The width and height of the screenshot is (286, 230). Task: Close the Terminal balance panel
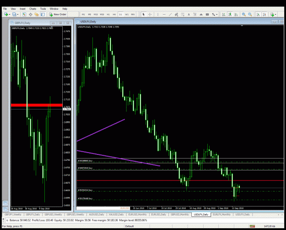[4, 218]
